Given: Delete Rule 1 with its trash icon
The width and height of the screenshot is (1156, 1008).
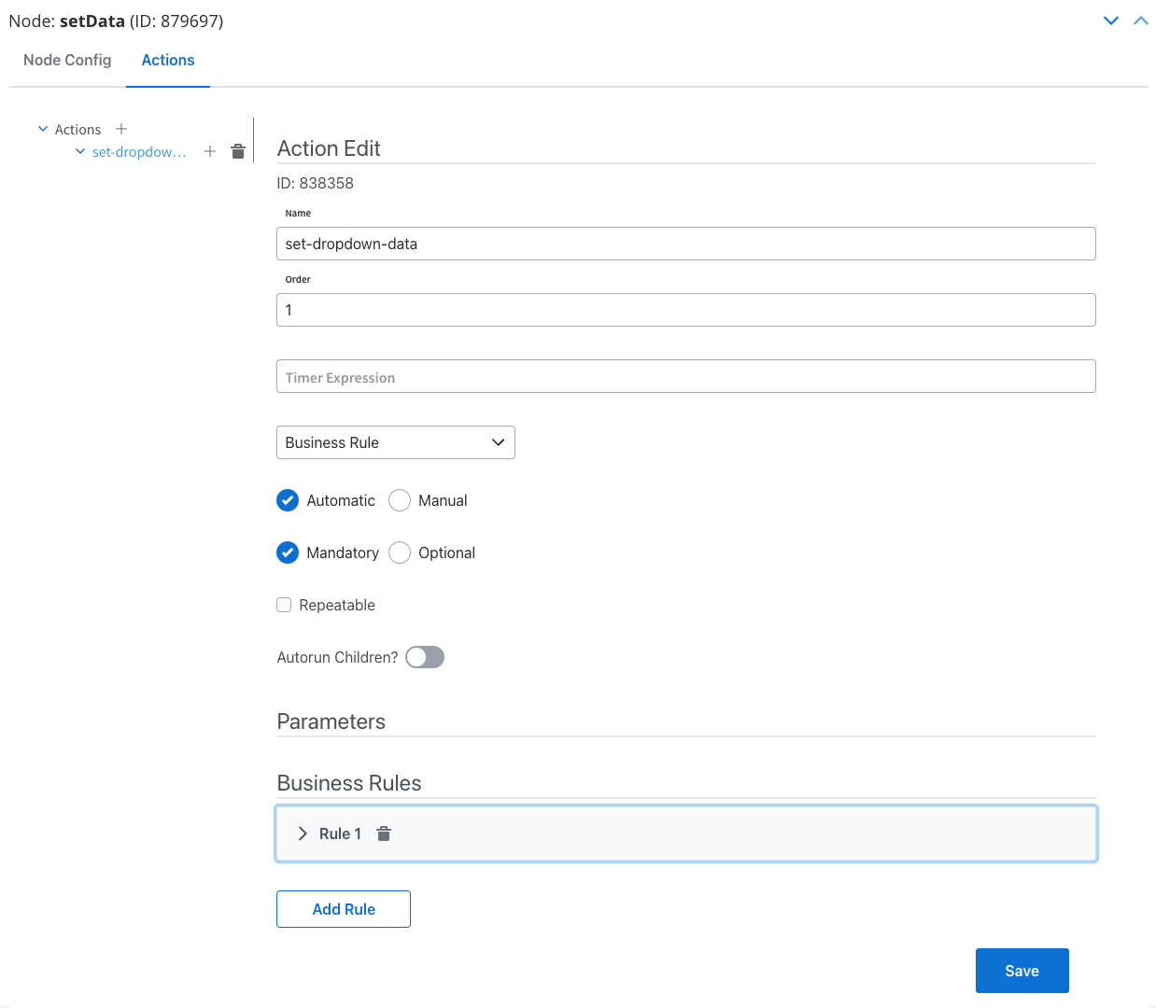Looking at the screenshot, I should coord(384,833).
